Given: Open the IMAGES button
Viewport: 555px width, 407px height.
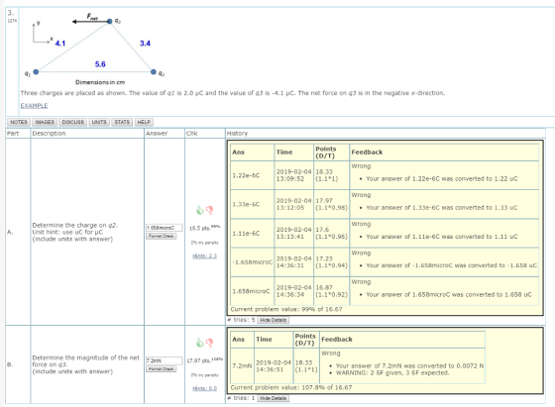Looking at the screenshot, I should tap(45, 122).
